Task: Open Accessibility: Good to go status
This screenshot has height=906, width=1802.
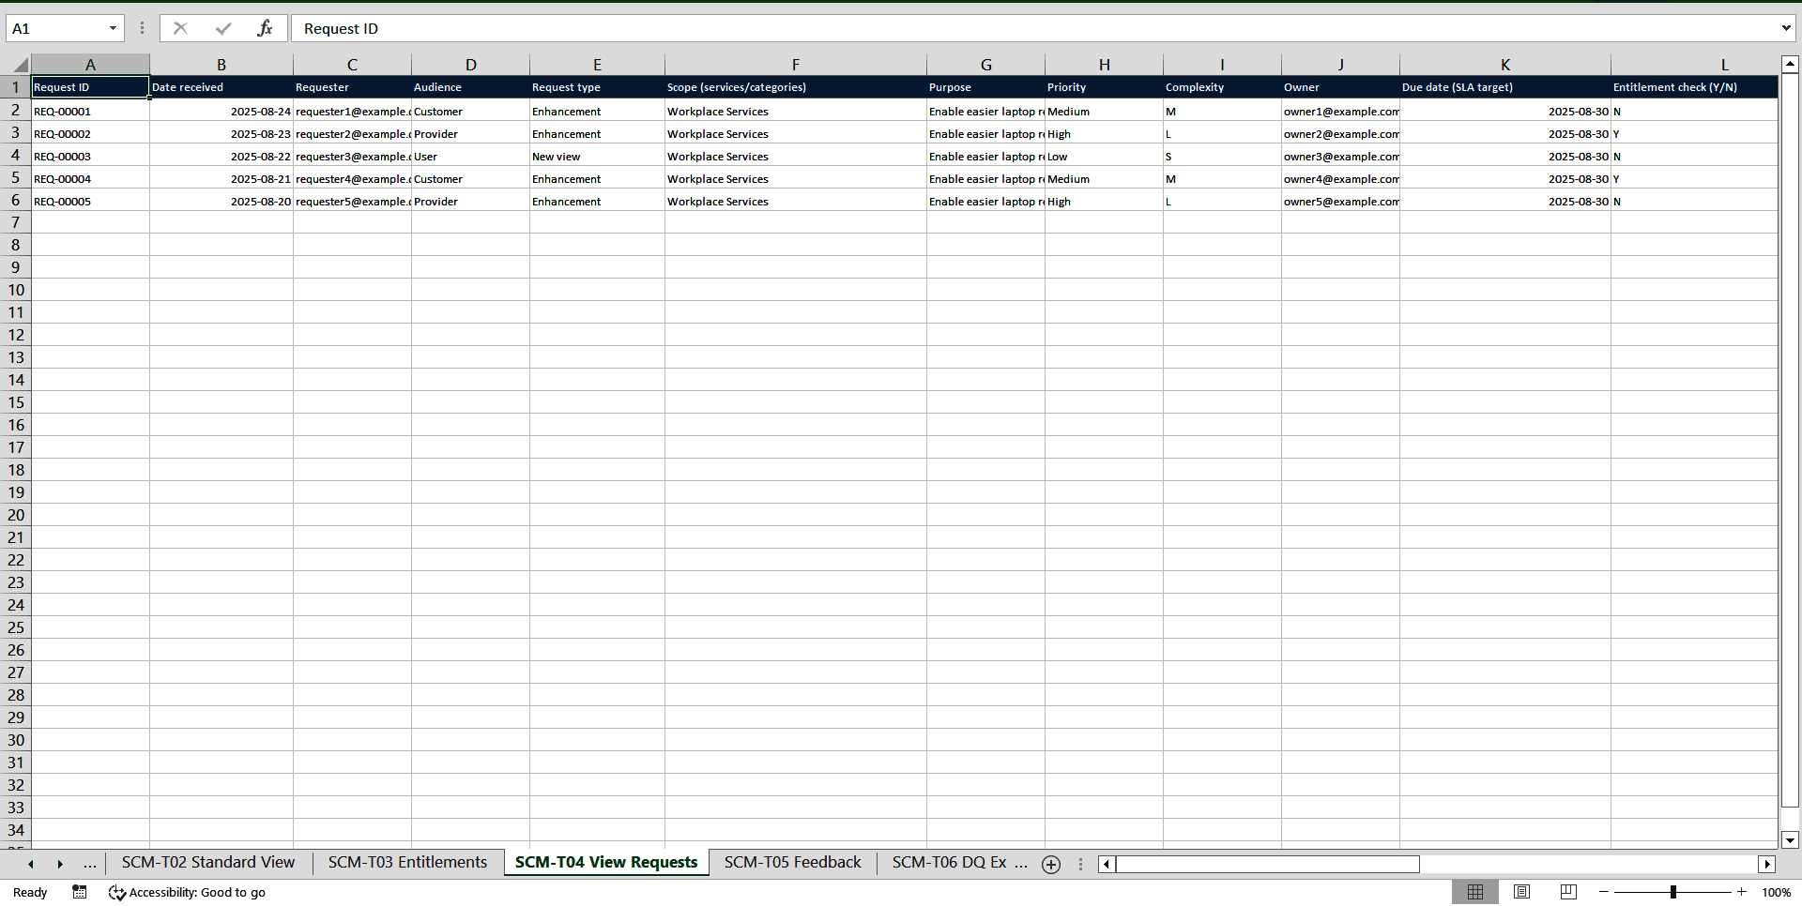Action: click(188, 892)
